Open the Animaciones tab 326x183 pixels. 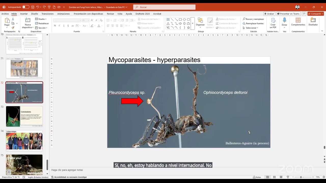pos(64,14)
